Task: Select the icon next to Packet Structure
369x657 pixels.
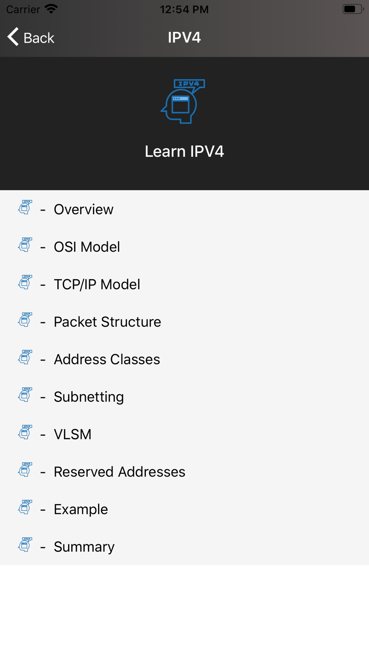Action: pyautogui.click(x=25, y=320)
